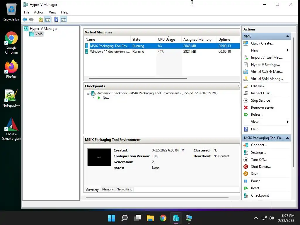The image size is (300, 225).
Task: Click the Forward arrow in the toolbar
Action: coord(32,19)
